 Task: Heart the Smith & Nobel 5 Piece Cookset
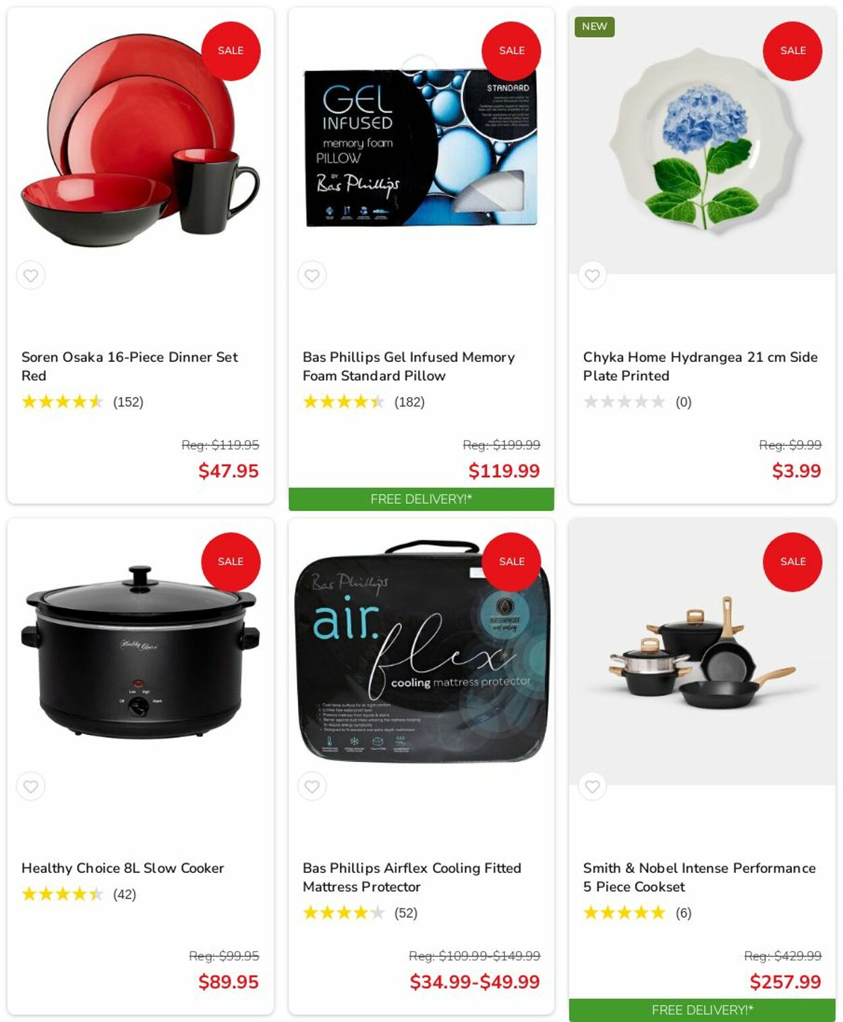(x=593, y=786)
